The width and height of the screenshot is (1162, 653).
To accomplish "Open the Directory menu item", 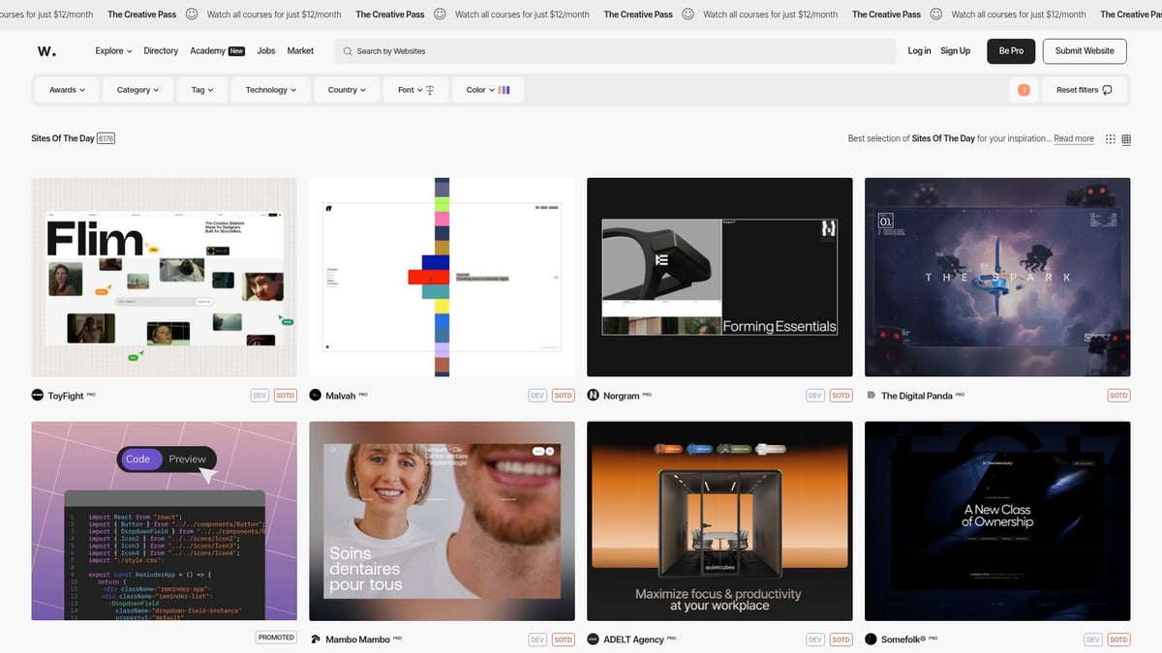I will [x=161, y=50].
